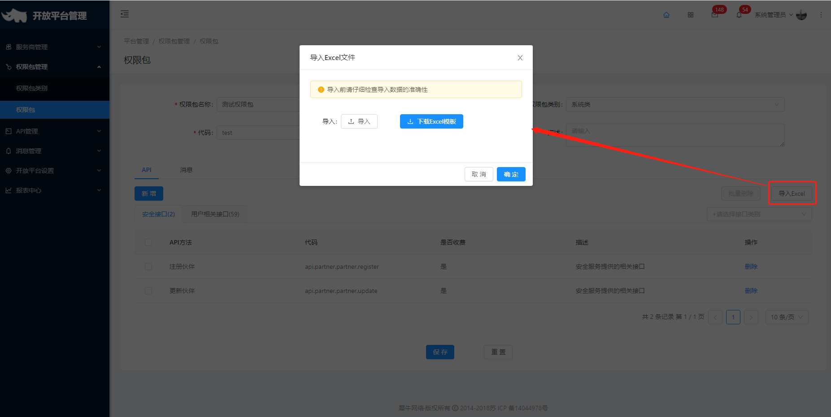Open 请选择接口类别 dropdown
This screenshot has height=417, width=831.
pos(759,214)
